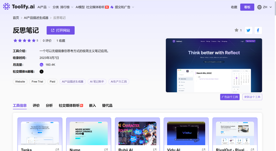Open the 分类 menu item
Image resolution: width=276 pixels, height=151 pixels.
pos(56,7)
